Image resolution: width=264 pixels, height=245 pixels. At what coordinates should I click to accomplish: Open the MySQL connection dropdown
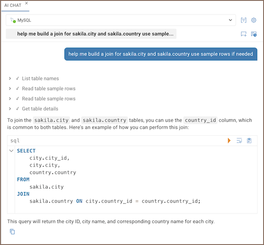coord(121,20)
